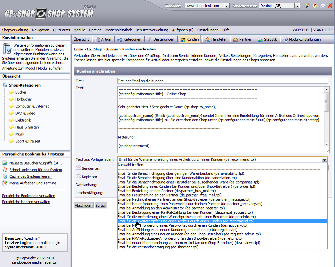Viewport: 335px width, 267px height.
Task: Open the Navigation menu
Action: (41, 30)
